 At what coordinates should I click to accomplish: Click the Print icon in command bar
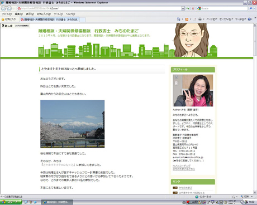pos(200,19)
